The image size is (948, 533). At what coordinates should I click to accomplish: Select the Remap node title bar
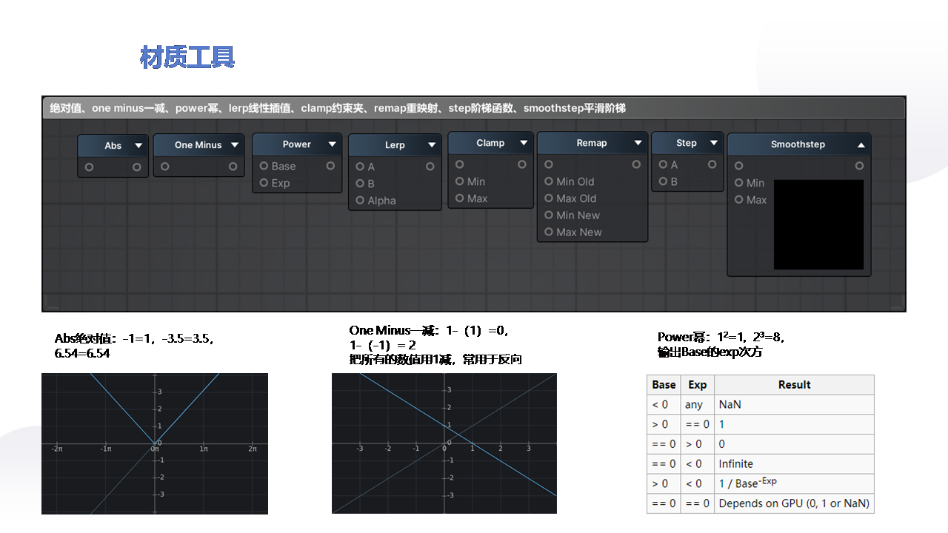click(x=592, y=143)
